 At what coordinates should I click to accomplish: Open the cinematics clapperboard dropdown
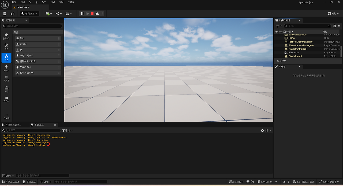[69, 13]
